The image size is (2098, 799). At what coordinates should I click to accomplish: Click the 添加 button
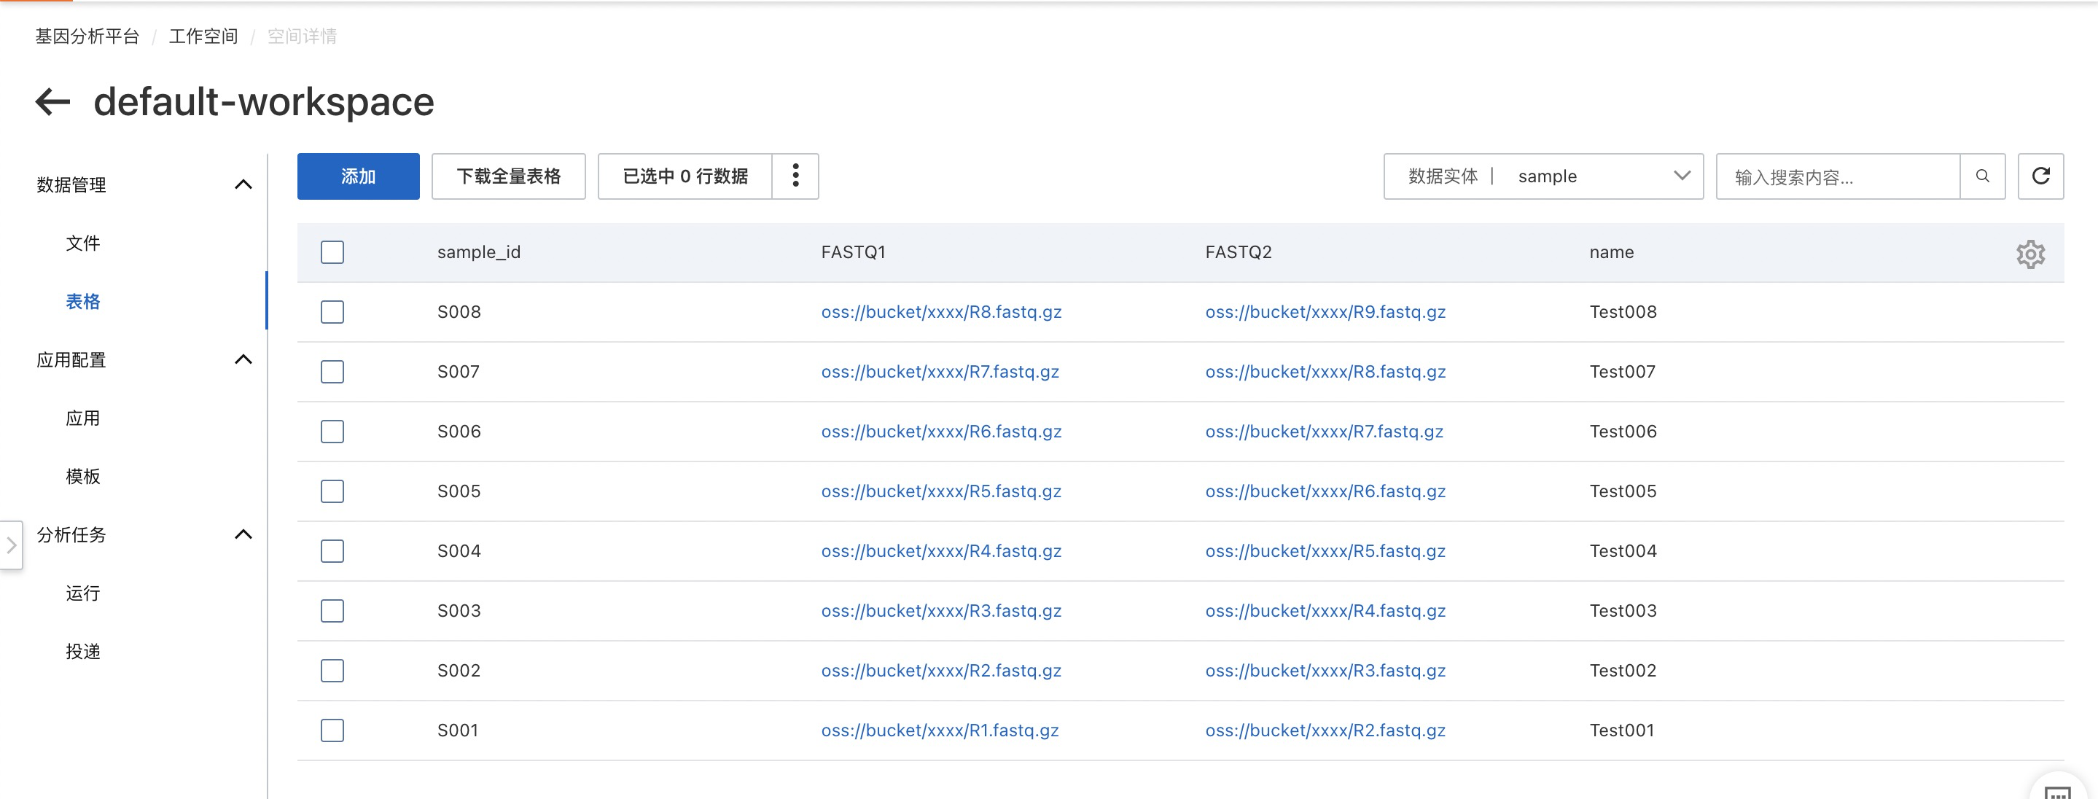pyautogui.click(x=359, y=176)
